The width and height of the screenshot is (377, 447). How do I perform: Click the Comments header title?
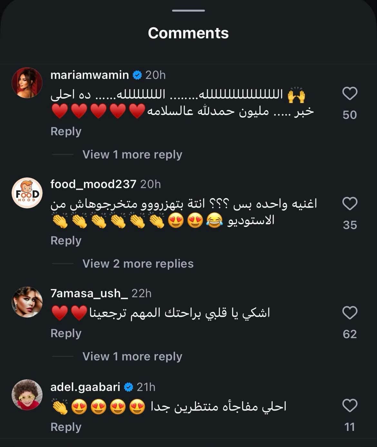(x=188, y=33)
